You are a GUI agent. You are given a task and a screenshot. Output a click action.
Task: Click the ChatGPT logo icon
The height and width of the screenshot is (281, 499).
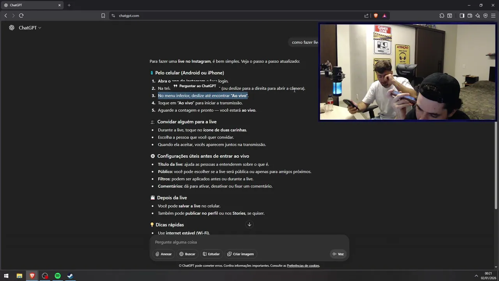pos(12,28)
